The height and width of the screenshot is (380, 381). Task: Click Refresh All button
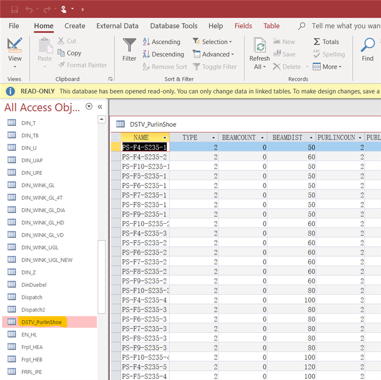click(x=260, y=54)
